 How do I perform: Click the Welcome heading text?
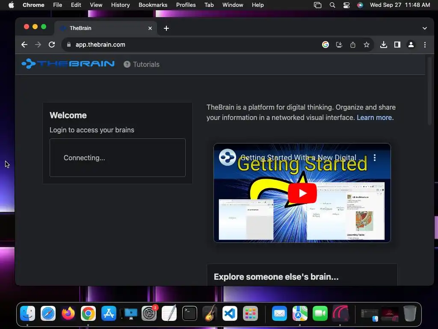(x=68, y=115)
